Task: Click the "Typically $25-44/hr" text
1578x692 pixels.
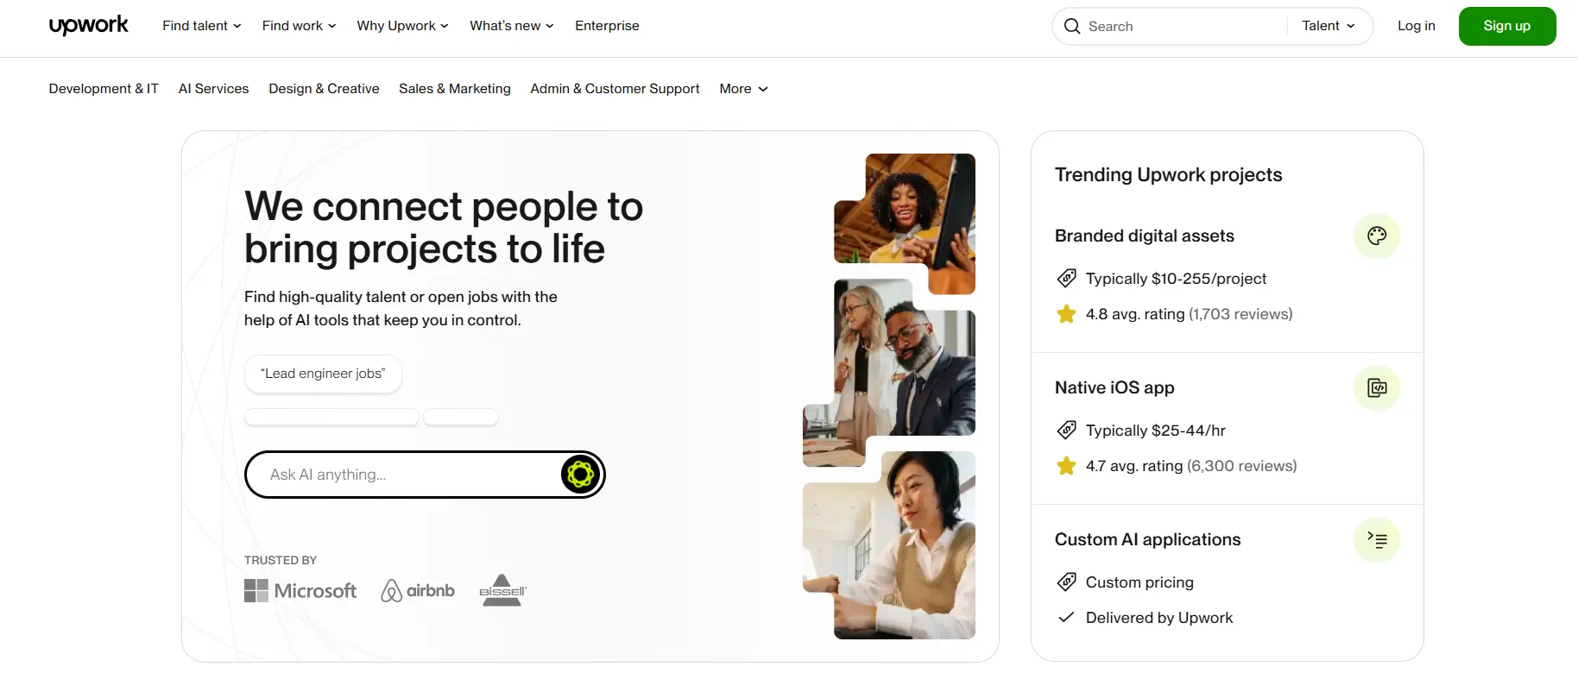Action: 1156,431
